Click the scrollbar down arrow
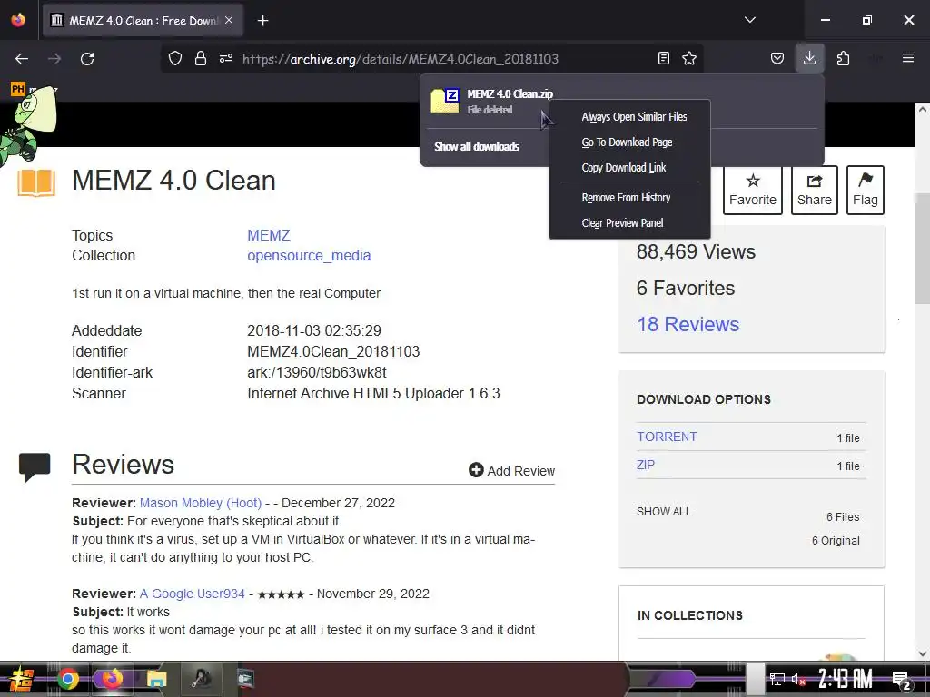930x697 pixels. click(x=923, y=653)
